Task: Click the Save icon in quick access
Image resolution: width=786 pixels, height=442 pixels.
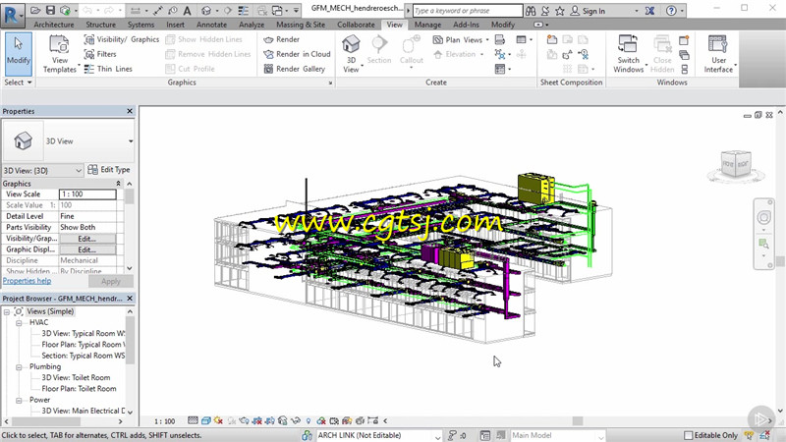Action: 51,10
